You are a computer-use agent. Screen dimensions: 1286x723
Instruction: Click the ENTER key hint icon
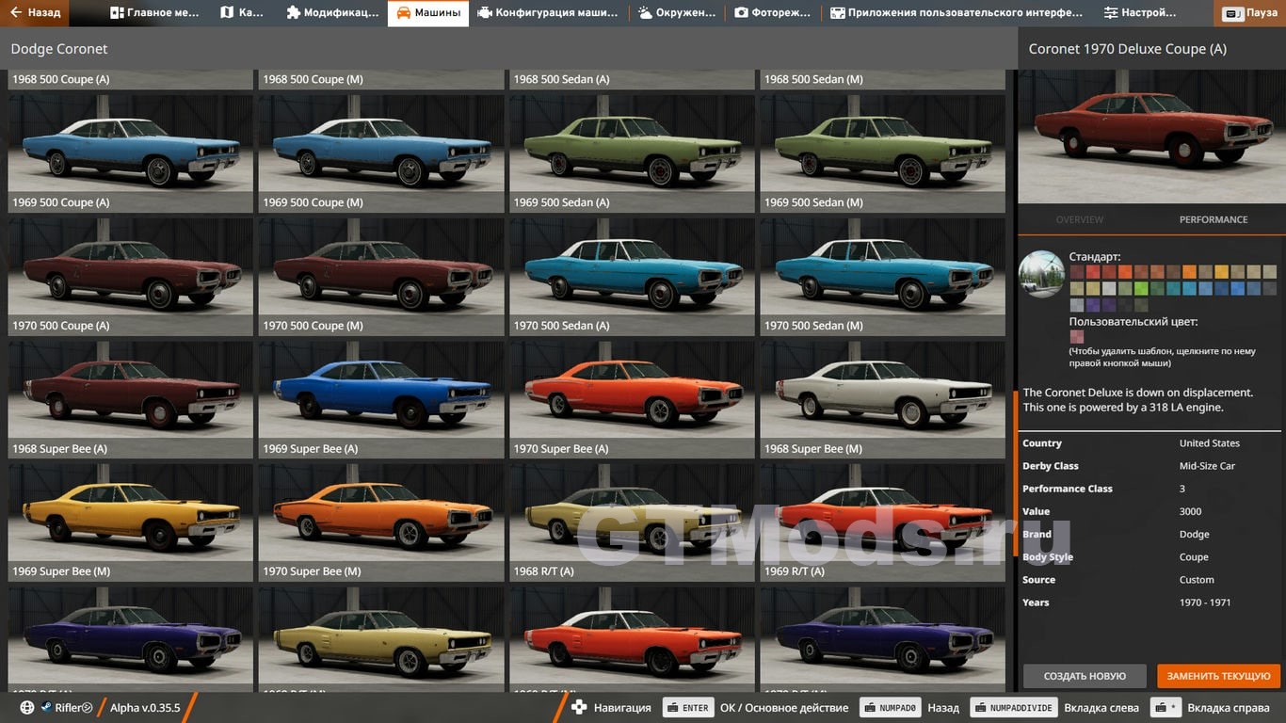tap(689, 708)
